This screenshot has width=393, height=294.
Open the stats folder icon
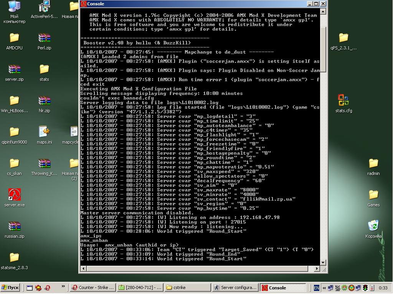click(44, 73)
